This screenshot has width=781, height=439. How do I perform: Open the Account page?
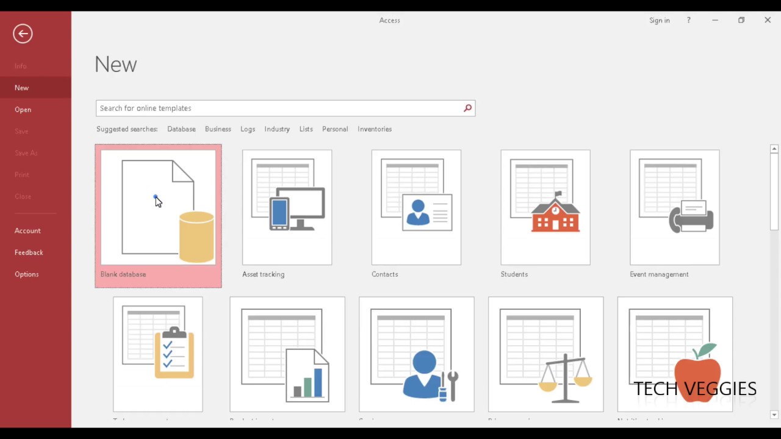click(x=35, y=230)
